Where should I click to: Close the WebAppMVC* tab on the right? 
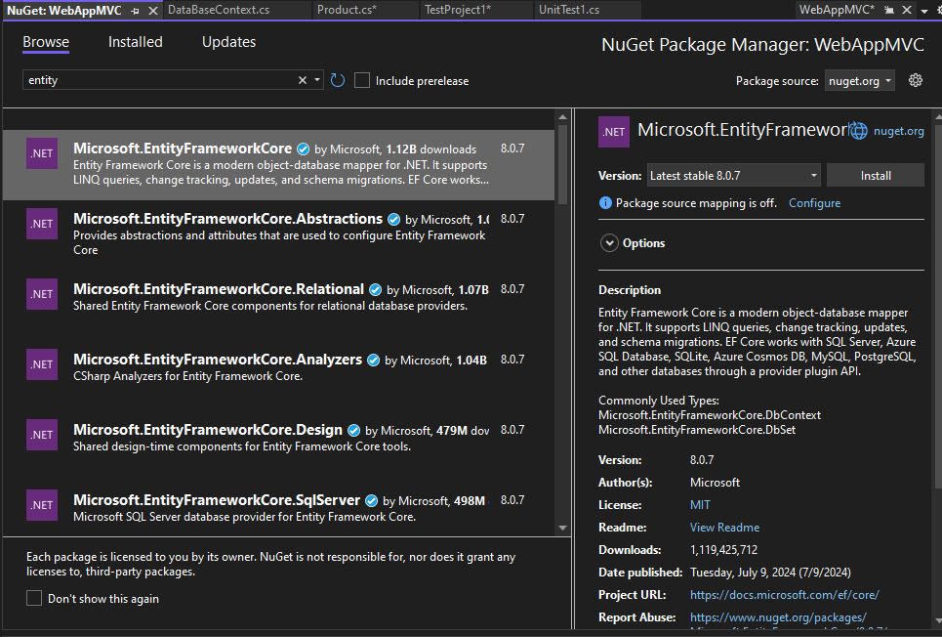(907, 10)
